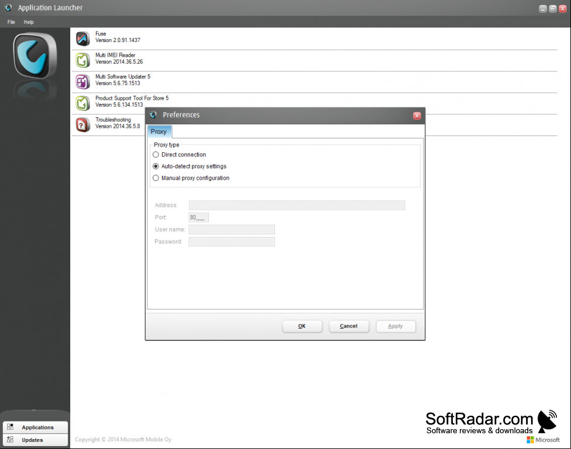Image resolution: width=571 pixels, height=449 pixels.
Task: Open Product Support Tool For Store icon
Action: pyautogui.click(x=82, y=103)
